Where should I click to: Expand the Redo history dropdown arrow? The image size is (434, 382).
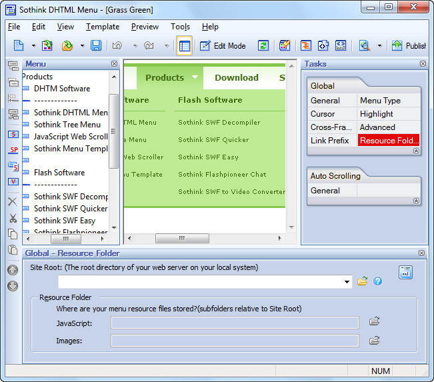click(x=167, y=46)
